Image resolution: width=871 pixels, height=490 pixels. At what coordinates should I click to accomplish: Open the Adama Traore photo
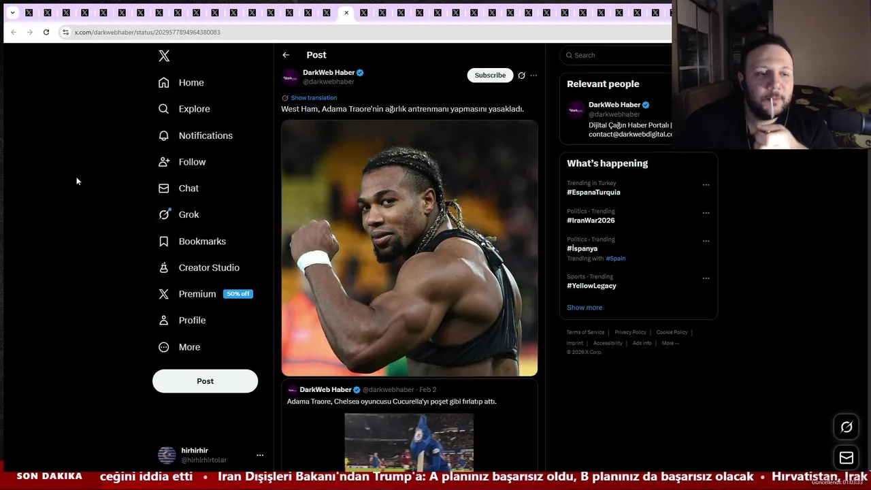[410, 248]
